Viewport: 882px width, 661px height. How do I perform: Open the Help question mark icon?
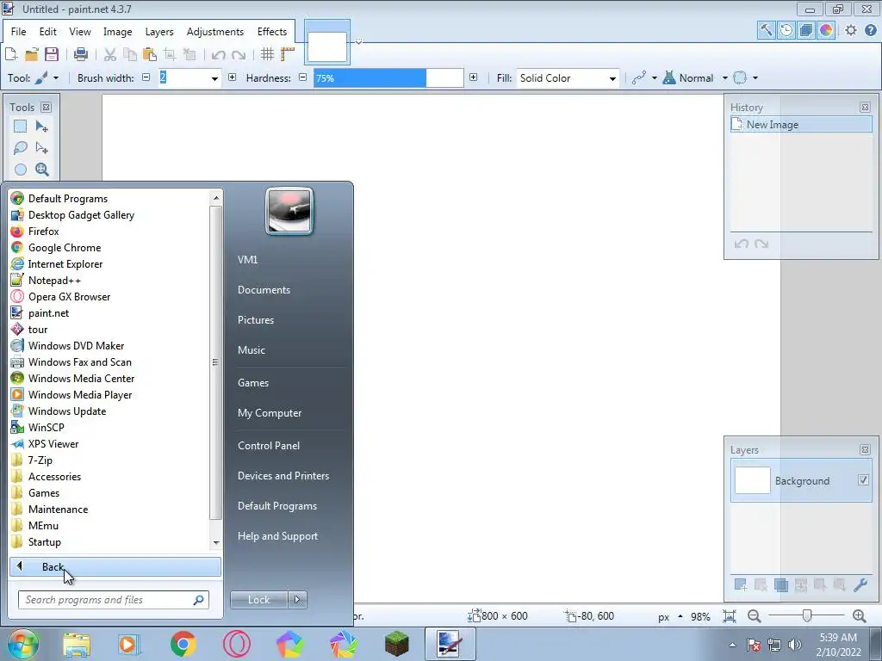[871, 30]
